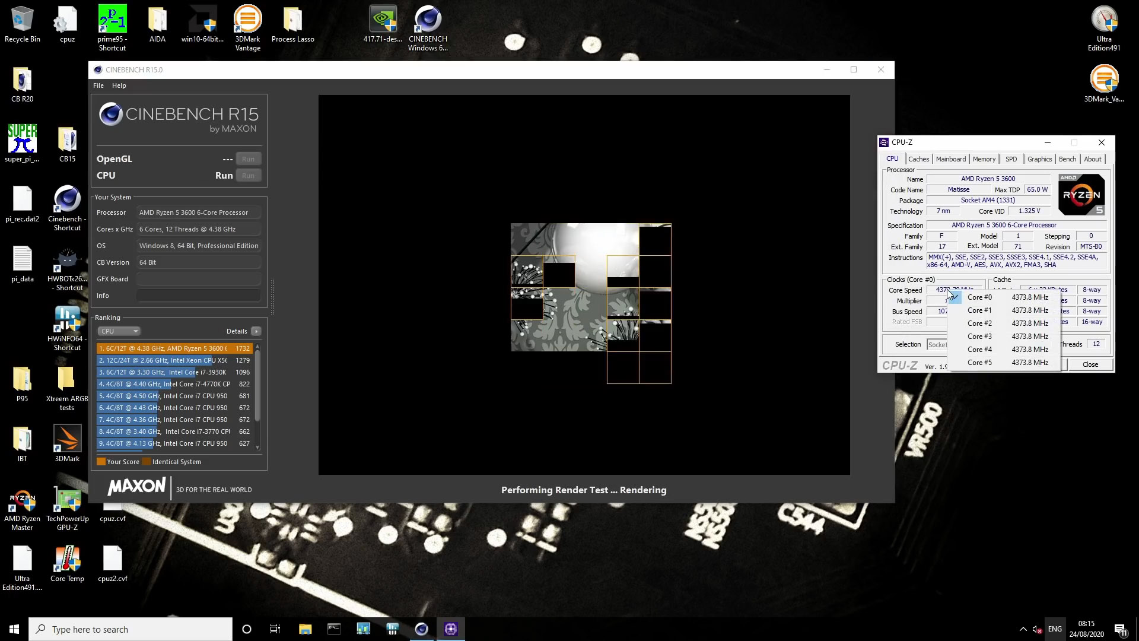Open the CB15 folder icon
The height and width of the screenshot is (641, 1139).
point(67,144)
